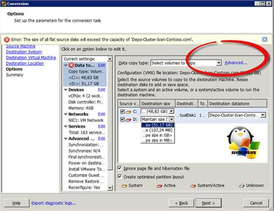Viewport: 274px width, 211px height.
Task: Click the Back button
Action: (x=182, y=203)
